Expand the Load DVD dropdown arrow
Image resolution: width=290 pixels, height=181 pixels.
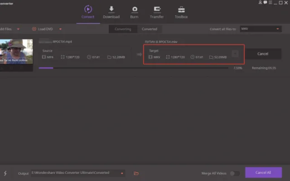pos(60,29)
